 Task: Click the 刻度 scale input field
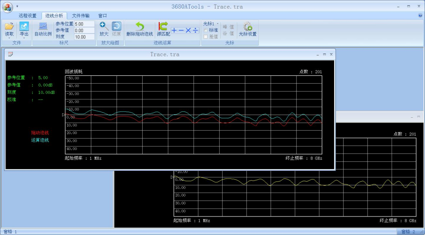pyautogui.click(x=84, y=37)
